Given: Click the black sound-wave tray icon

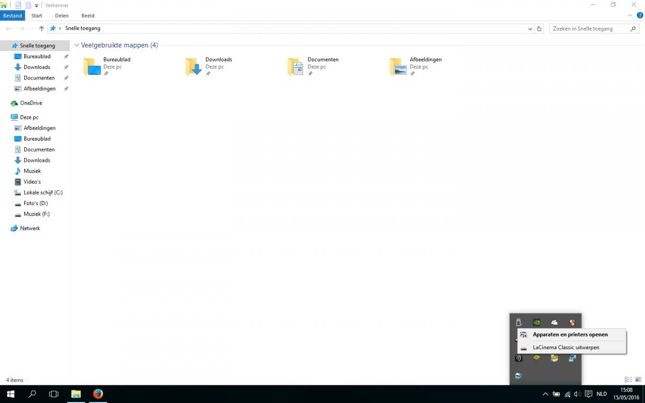Looking at the screenshot, I should coord(519,358).
